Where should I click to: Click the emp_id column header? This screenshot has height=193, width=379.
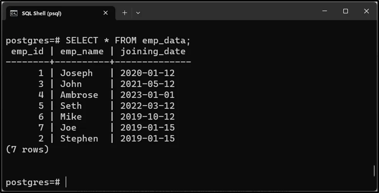pos(27,51)
